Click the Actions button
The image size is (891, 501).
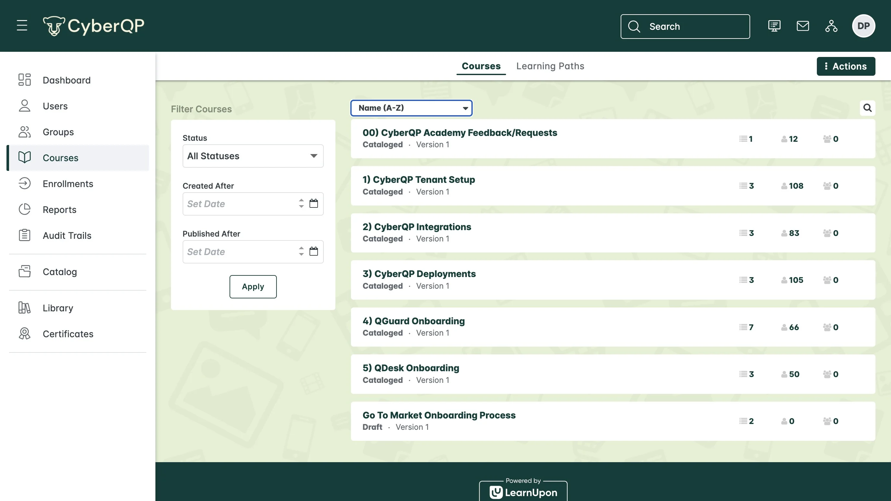(x=846, y=66)
